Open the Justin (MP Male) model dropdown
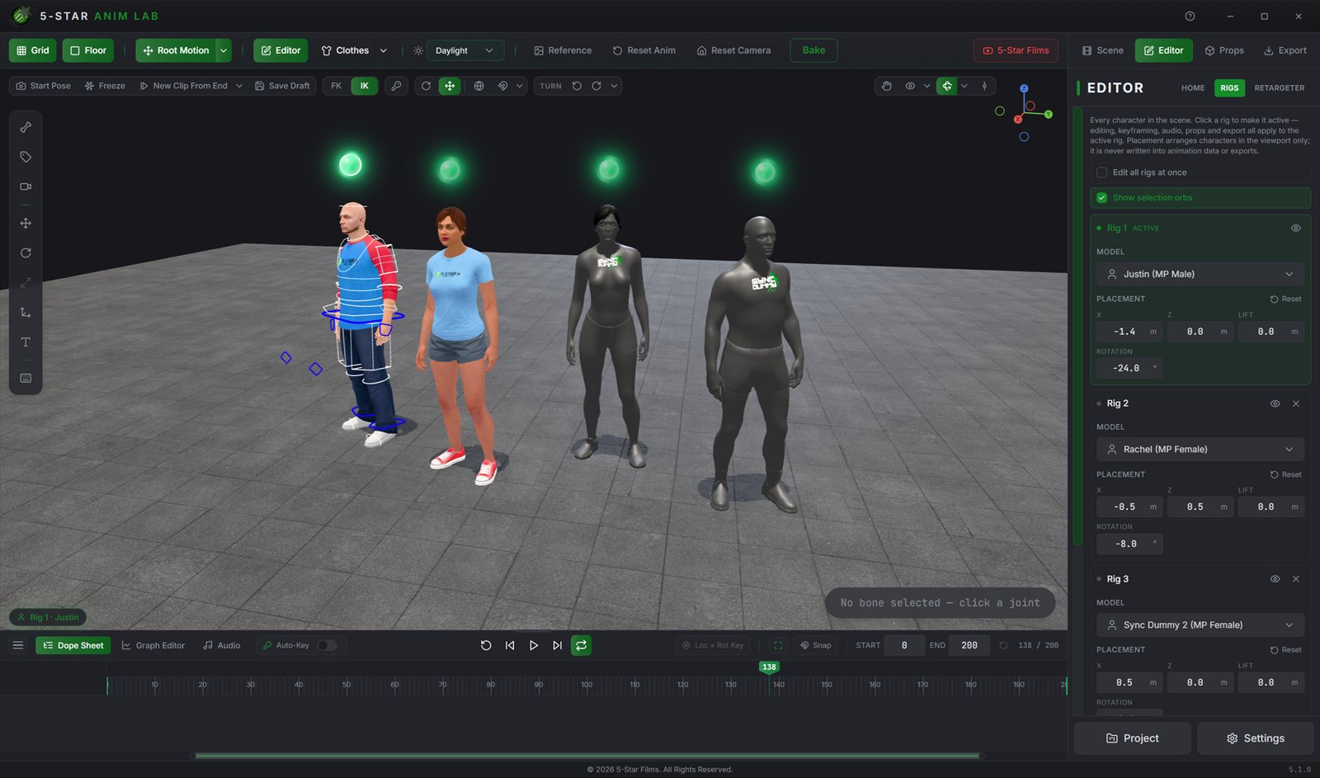Screen dimensions: 1320x778 (1200, 274)
